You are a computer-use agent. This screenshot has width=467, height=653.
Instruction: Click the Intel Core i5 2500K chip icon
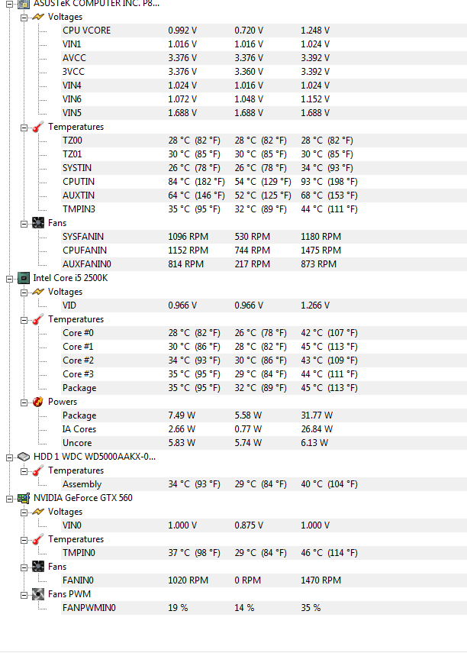click(x=24, y=278)
